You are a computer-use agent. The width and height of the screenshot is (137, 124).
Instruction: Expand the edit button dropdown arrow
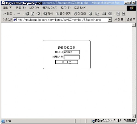tap(114, 14)
